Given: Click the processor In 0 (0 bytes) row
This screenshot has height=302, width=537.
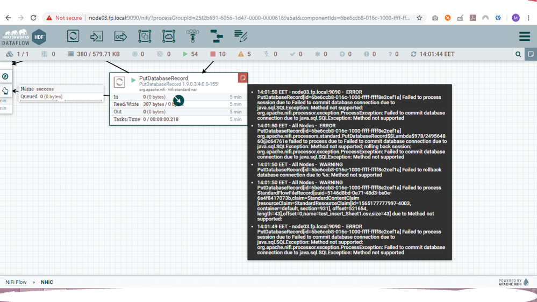Looking at the screenshot, I should (178, 97).
